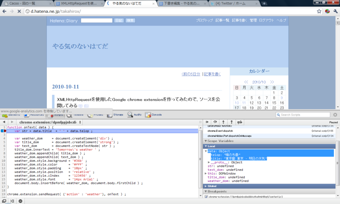Close the やる気のないはてだ tab

pyautogui.click(x=153, y=4)
